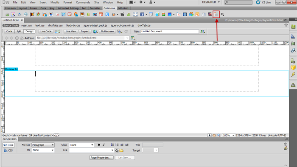Click the Multiscreen button
The image size is (297, 167).
[107, 31]
